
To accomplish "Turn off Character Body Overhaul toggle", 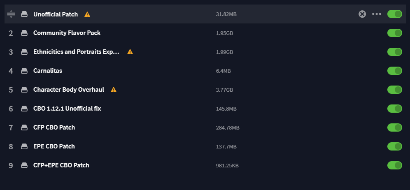I will pyautogui.click(x=394, y=90).
